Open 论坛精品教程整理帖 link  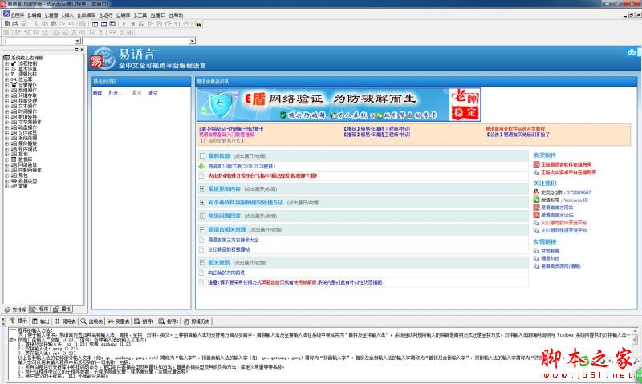(229, 249)
